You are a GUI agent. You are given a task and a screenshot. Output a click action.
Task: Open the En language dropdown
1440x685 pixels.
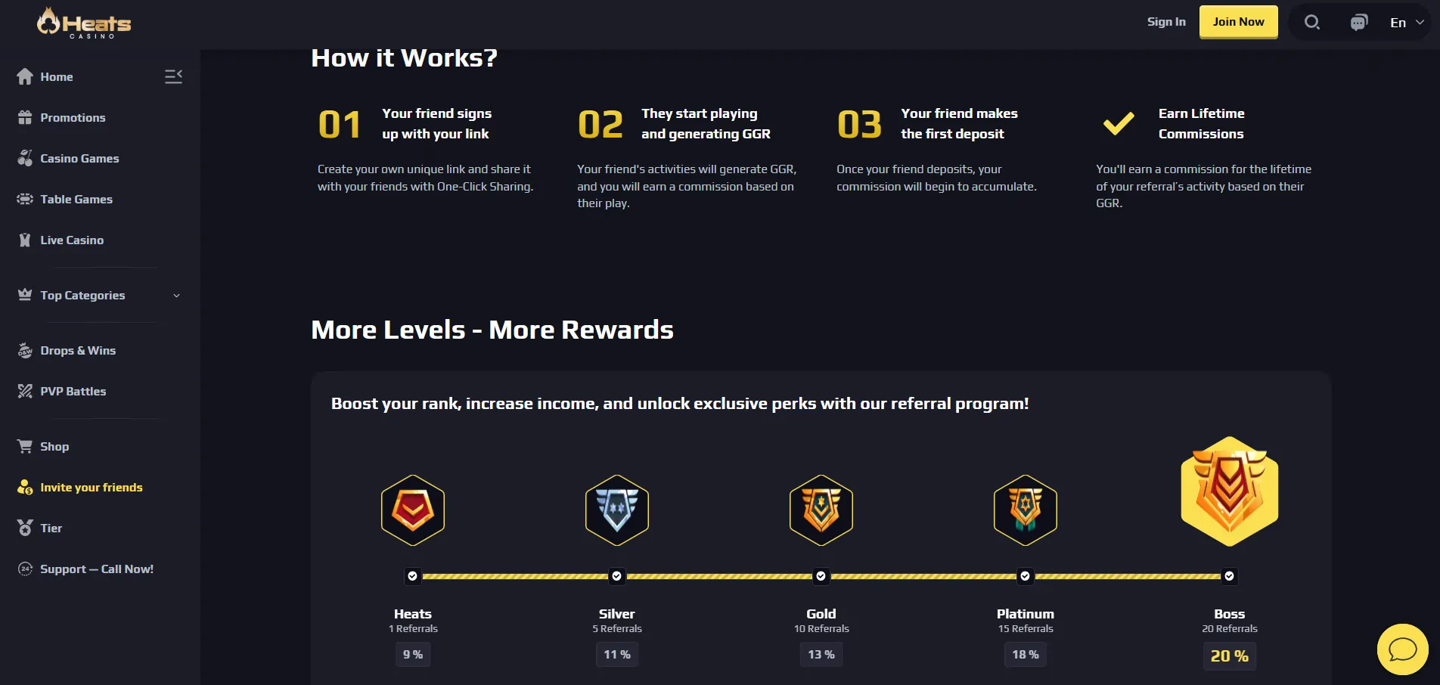[1407, 23]
